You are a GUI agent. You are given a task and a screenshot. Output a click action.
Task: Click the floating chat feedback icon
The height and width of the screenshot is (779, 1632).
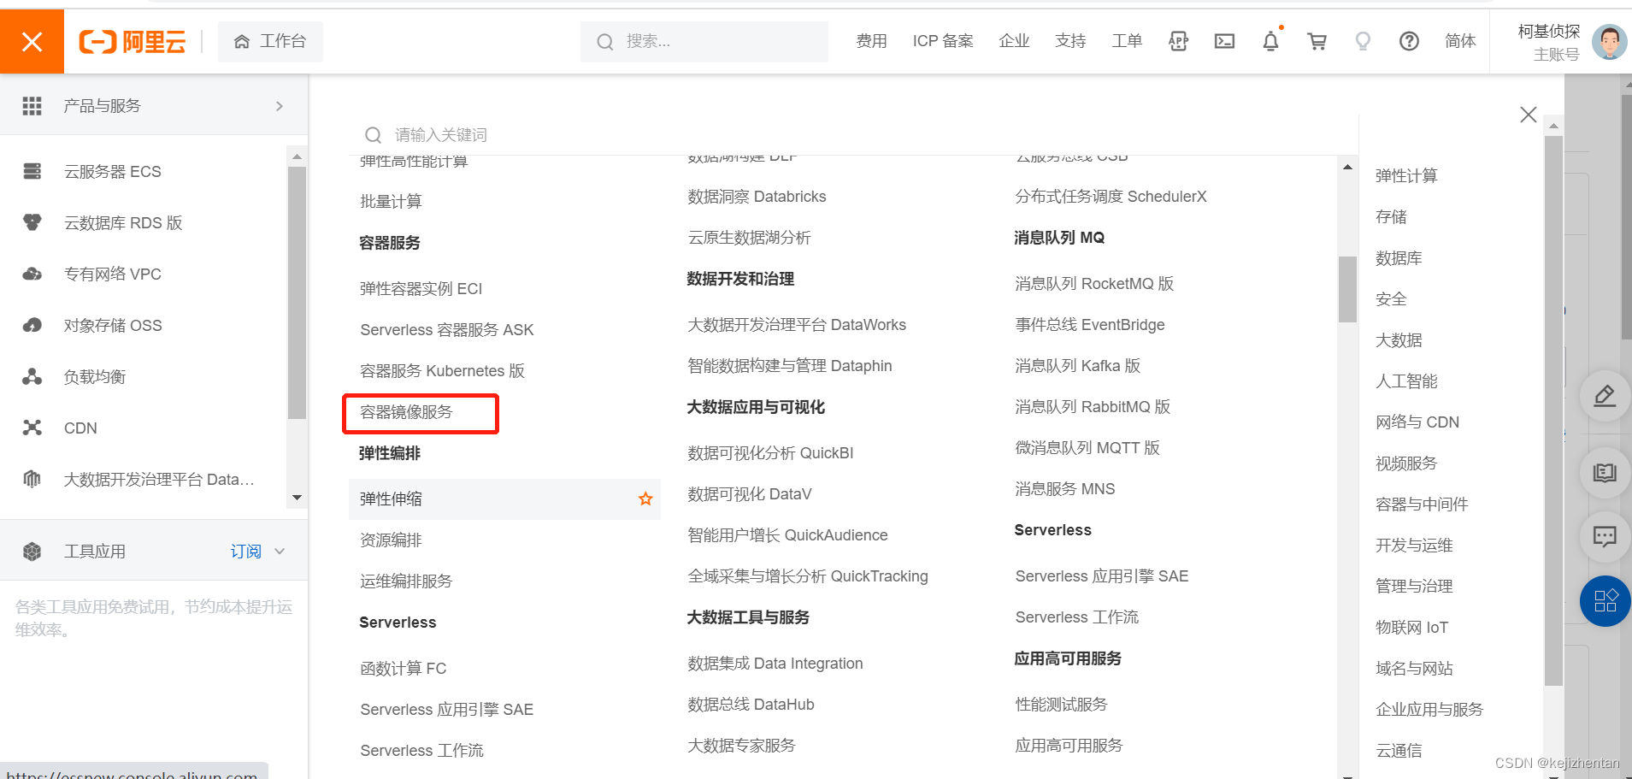[1605, 537]
